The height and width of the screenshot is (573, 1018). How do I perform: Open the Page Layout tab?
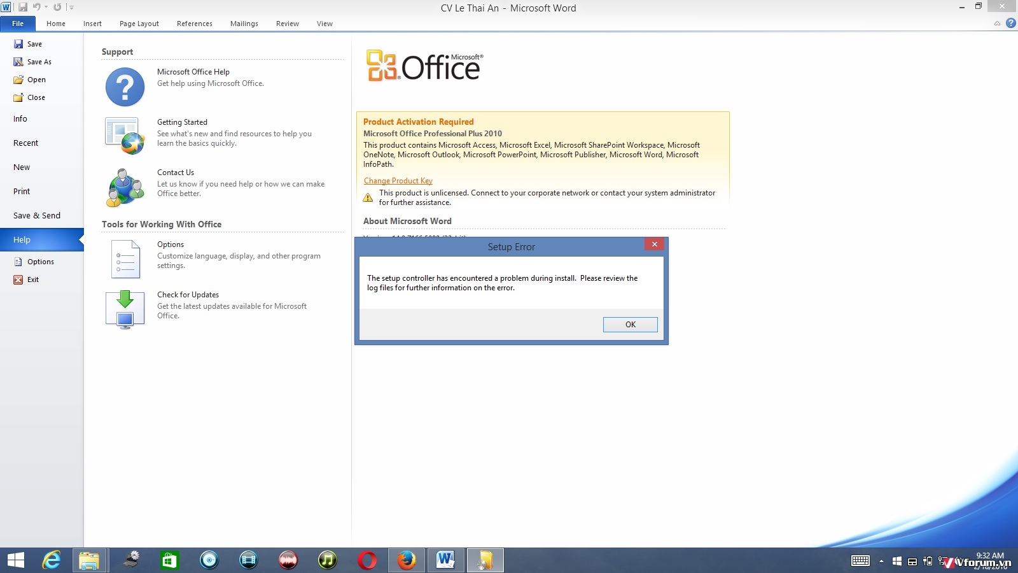click(139, 24)
